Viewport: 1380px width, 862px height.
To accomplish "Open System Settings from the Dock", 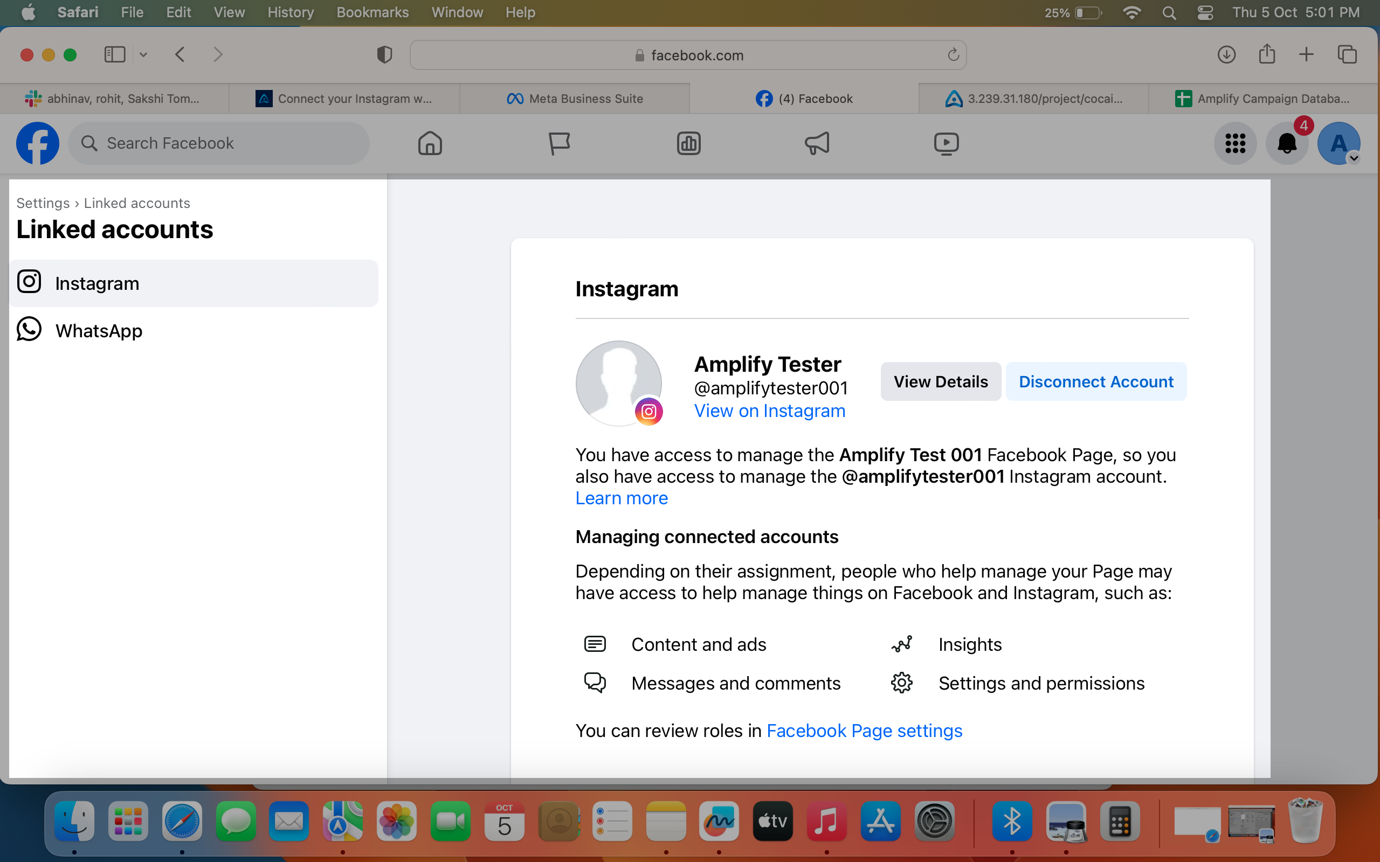I will coord(934,821).
